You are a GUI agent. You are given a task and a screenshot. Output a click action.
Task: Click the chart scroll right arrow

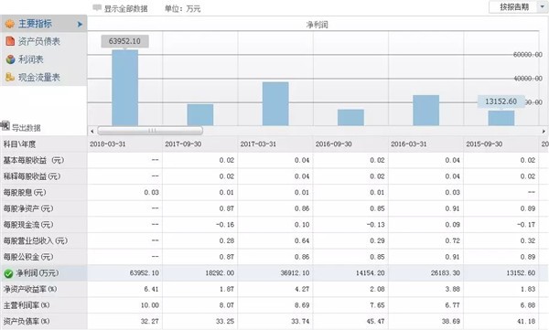coord(544,132)
